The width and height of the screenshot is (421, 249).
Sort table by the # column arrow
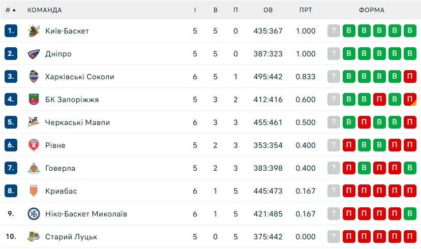click(x=14, y=10)
